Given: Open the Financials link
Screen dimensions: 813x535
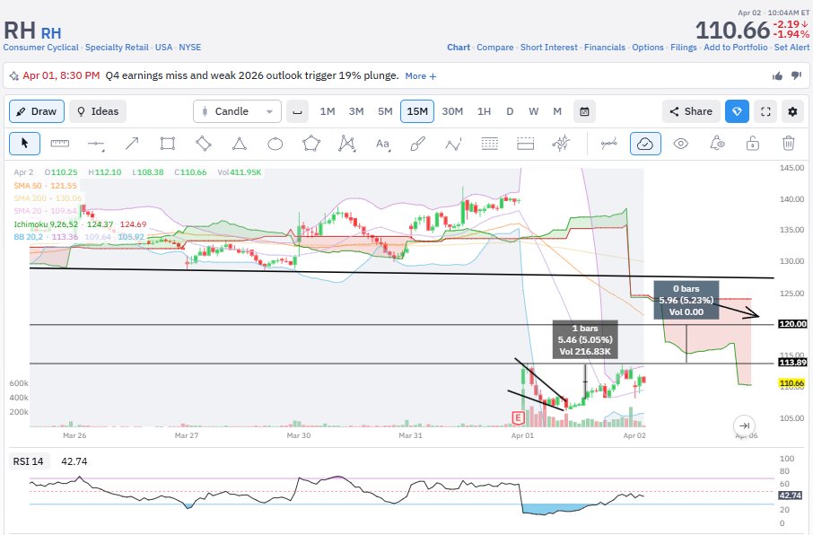Looking at the screenshot, I should click(605, 48).
